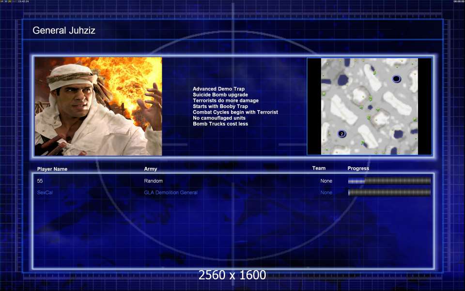Click SexCal's loading progress bar
465x291 pixels.
point(389,193)
